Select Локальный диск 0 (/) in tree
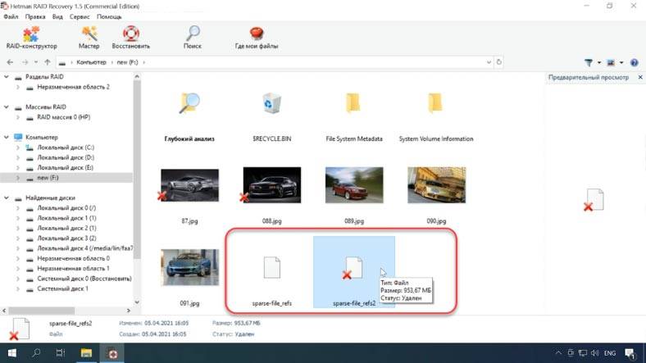 [66, 208]
